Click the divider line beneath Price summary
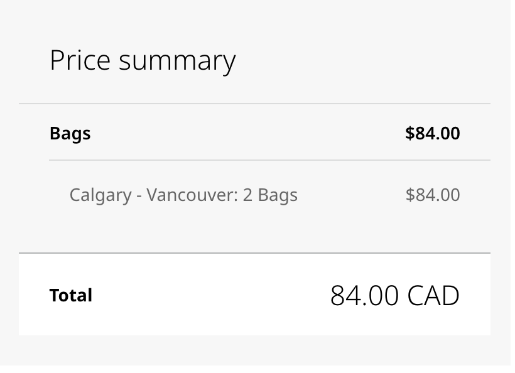This screenshot has width=515, height=373. tap(254, 104)
